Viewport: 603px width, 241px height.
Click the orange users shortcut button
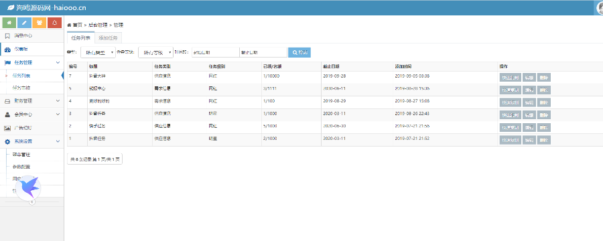(40, 23)
